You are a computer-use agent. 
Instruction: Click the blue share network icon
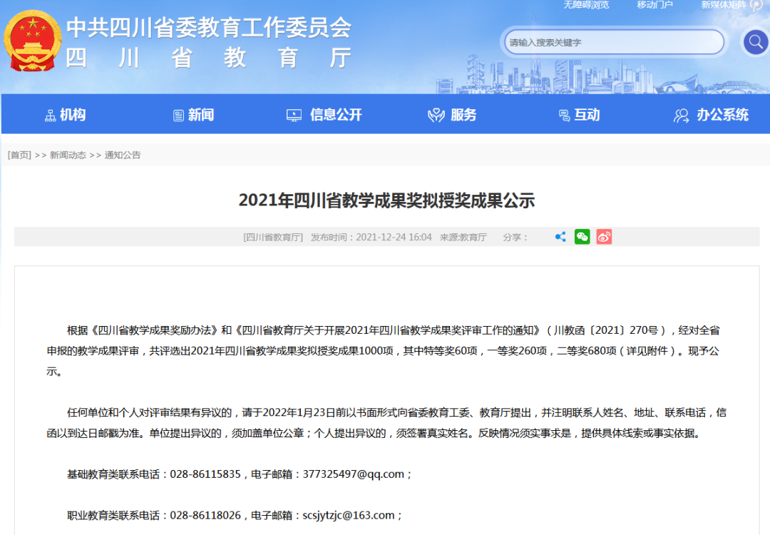(560, 236)
